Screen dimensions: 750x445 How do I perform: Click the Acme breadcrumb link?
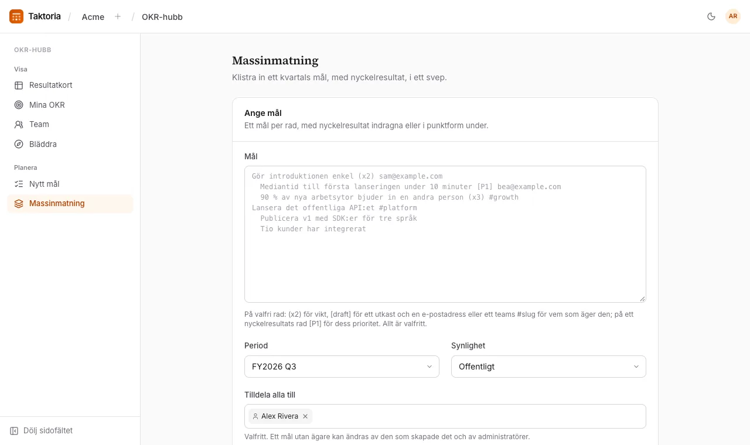click(x=93, y=17)
